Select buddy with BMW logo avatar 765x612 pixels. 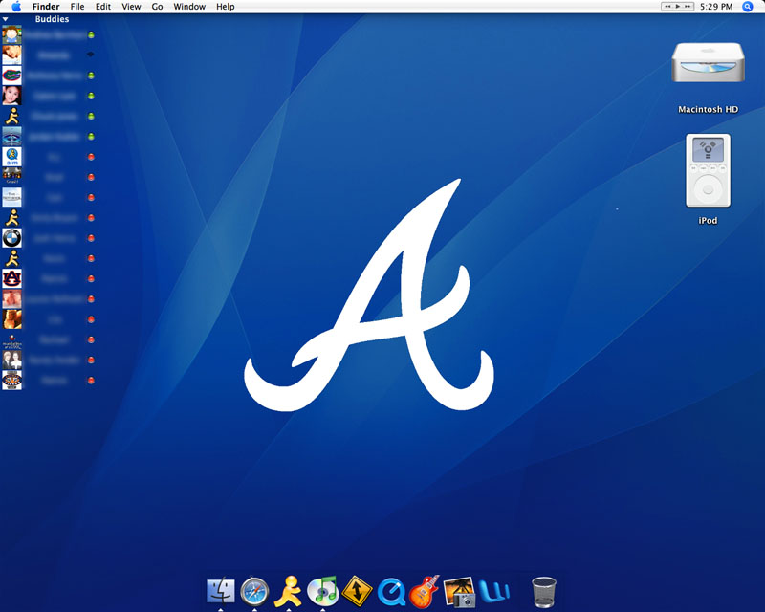tap(48, 238)
